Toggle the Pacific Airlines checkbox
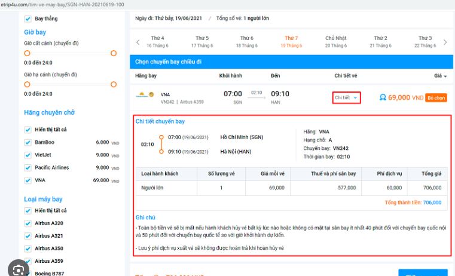455x276 pixels. (x=28, y=168)
